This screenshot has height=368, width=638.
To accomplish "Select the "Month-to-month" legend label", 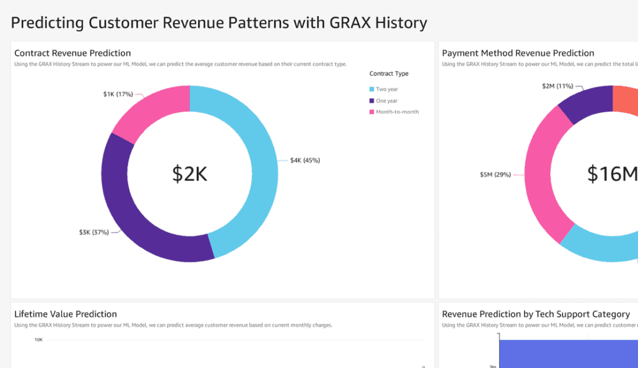I will 397,112.
